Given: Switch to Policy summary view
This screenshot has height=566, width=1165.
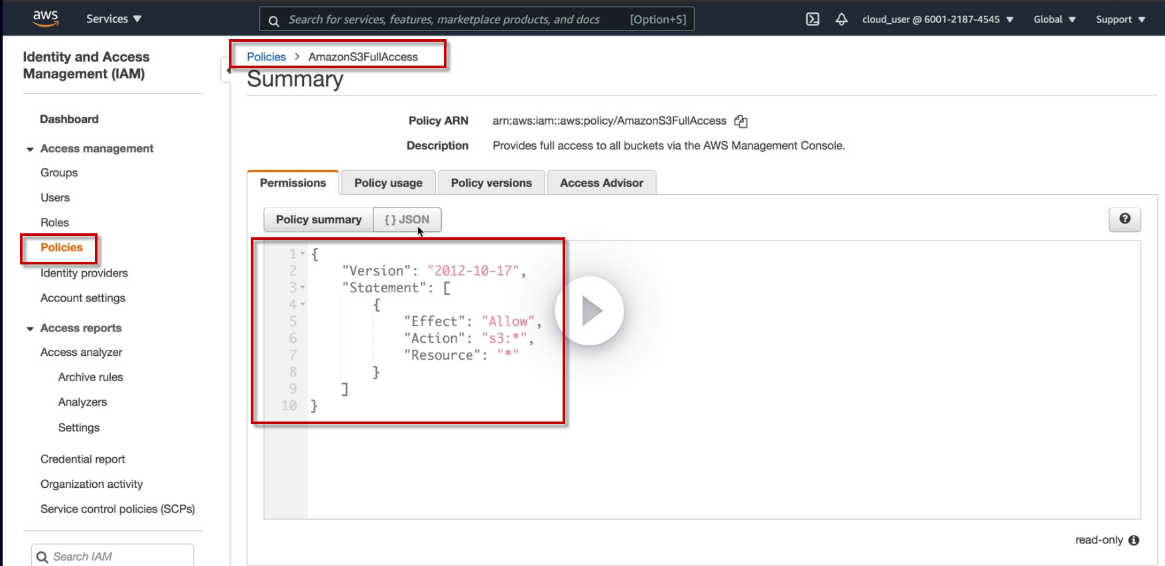Looking at the screenshot, I should point(318,219).
